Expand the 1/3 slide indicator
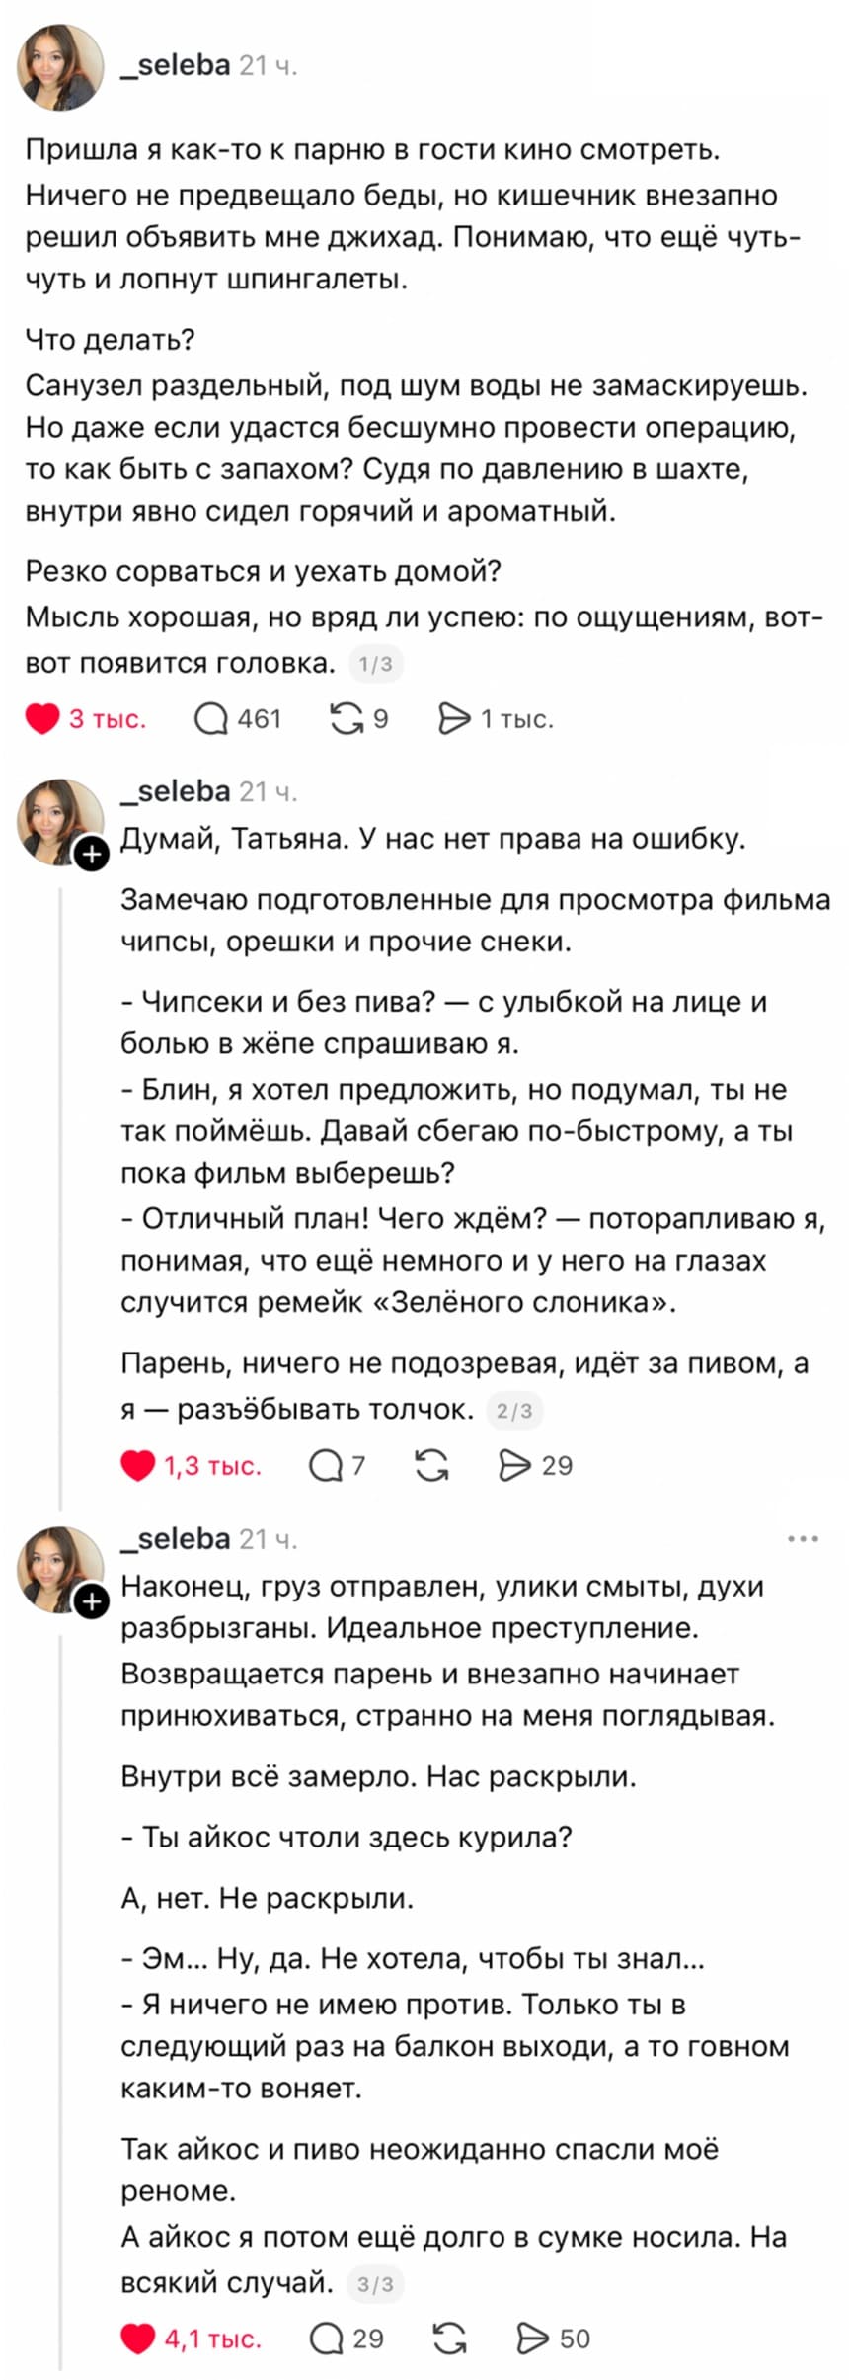This screenshot has height=2380, width=849. coord(375,664)
